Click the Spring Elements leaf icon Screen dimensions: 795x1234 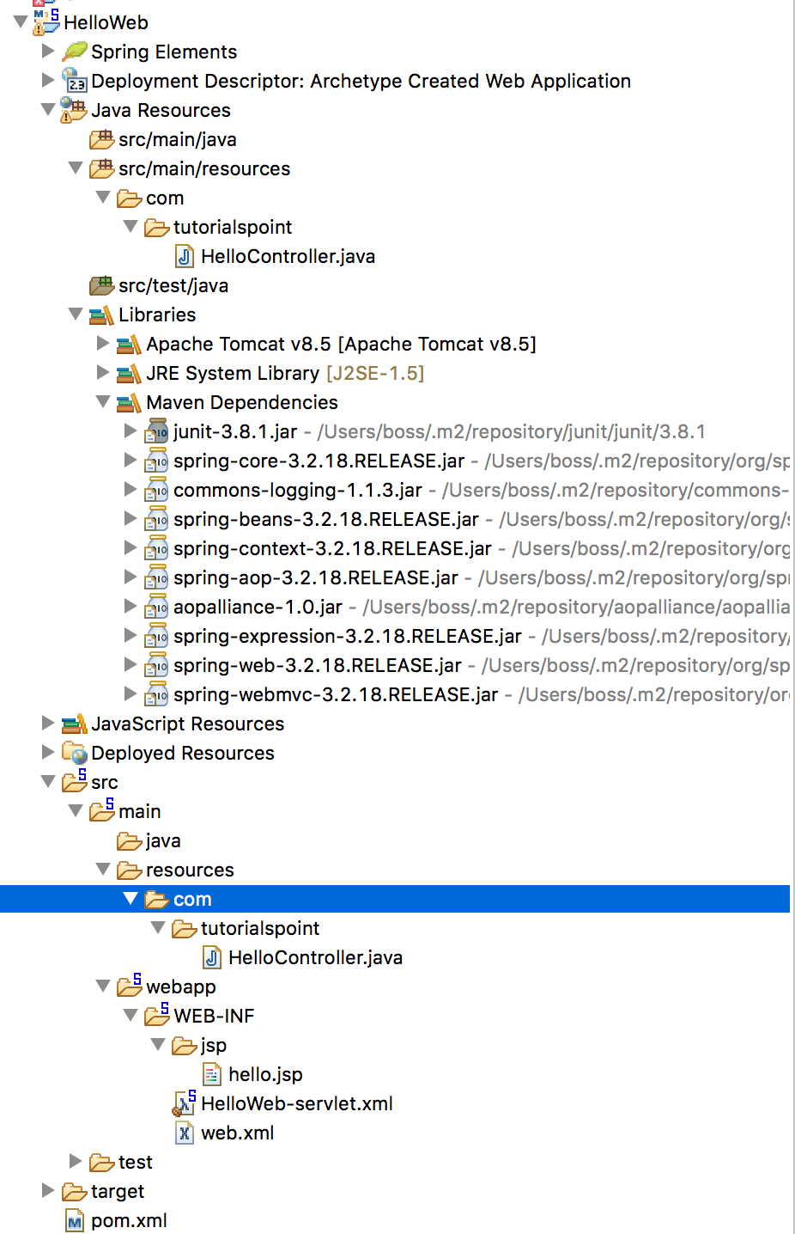tap(75, 52)
